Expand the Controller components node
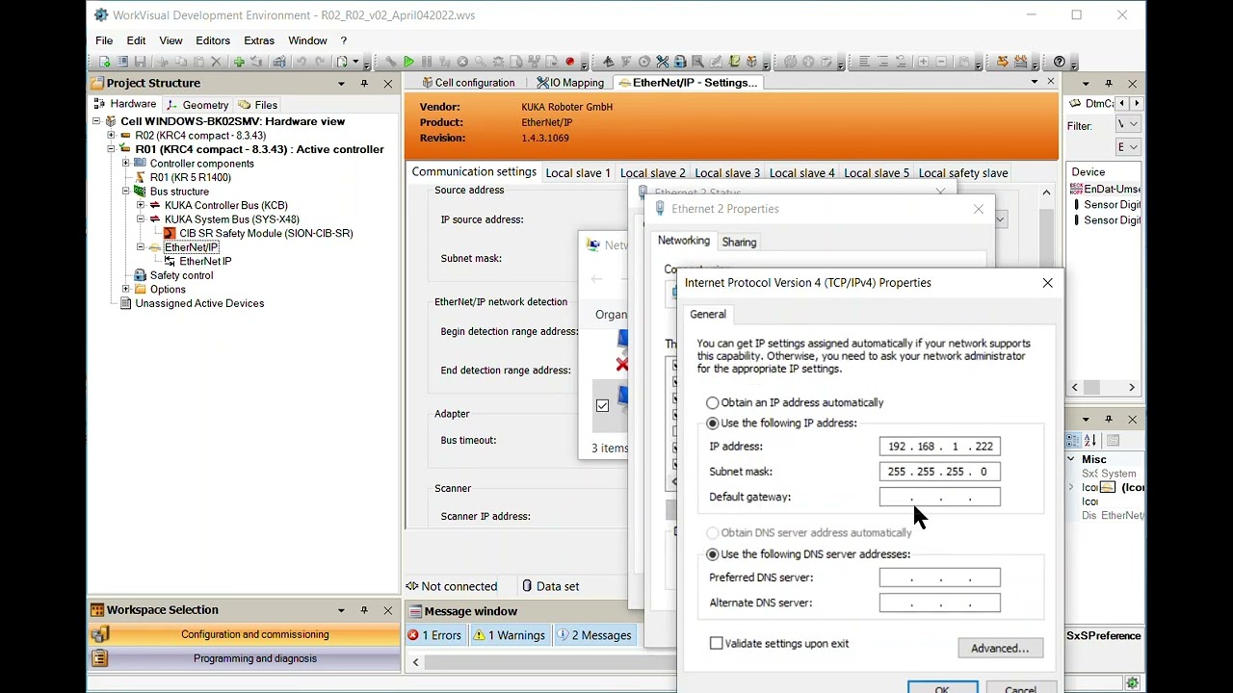The width and height of the screenshot is (1233, 693). 125,164
